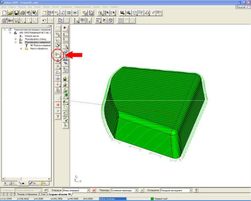
Task: Click the filter icon right of Оснащение dropdown
Action: click(196, 190)
